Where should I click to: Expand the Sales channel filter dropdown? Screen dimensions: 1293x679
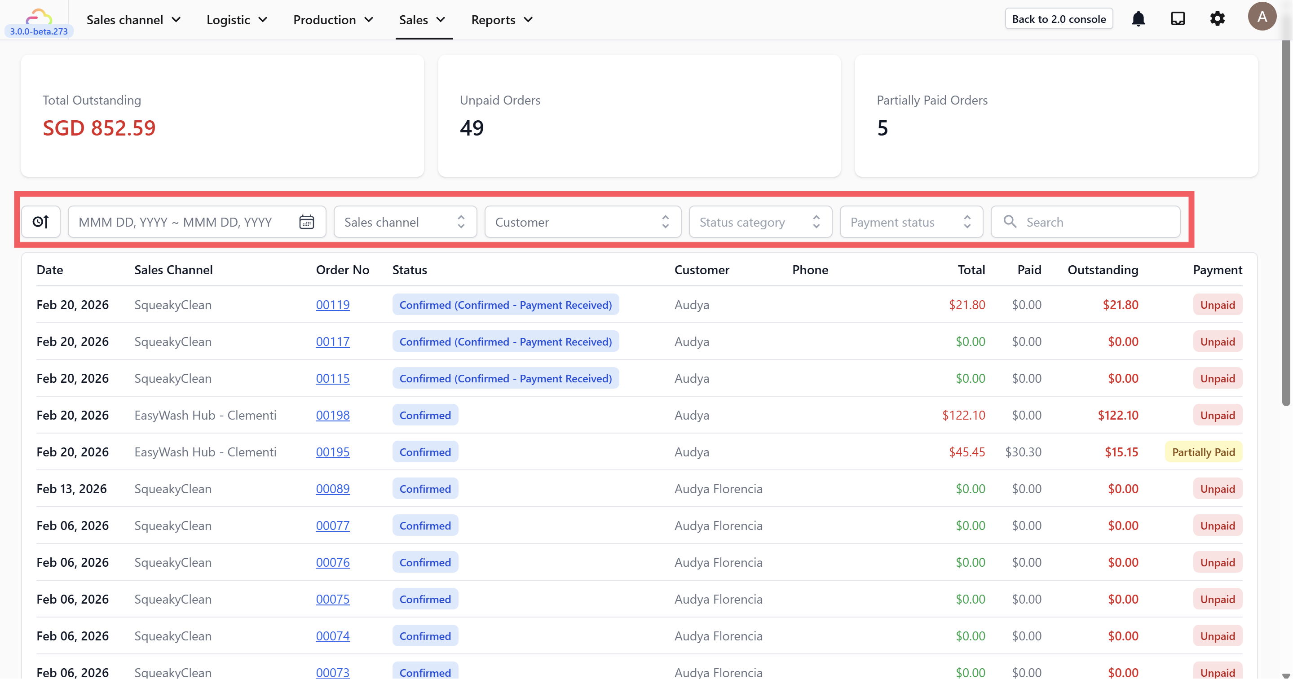click(x=405, y=222)
